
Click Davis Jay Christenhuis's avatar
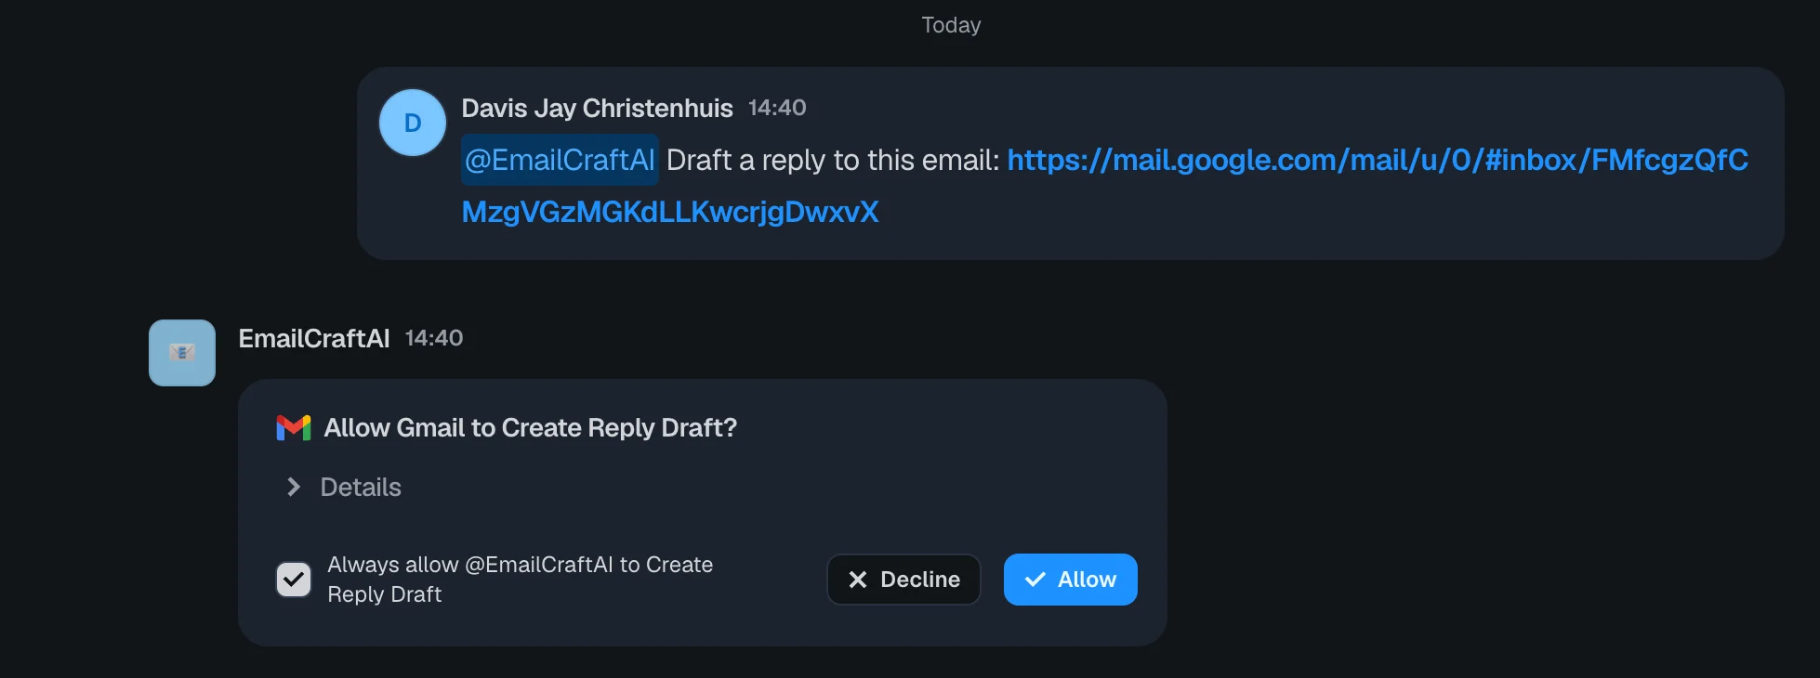pos(412,122)
